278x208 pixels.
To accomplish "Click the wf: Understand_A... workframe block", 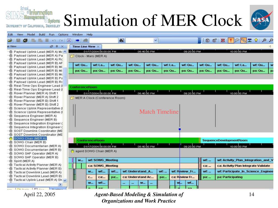I will click(x=139, y=171).
